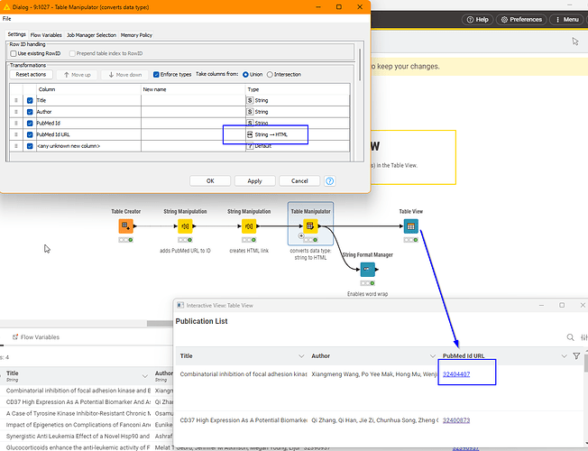Click the Apply button
The width and height of the screenshot is (588, 451).
point(254,180)
